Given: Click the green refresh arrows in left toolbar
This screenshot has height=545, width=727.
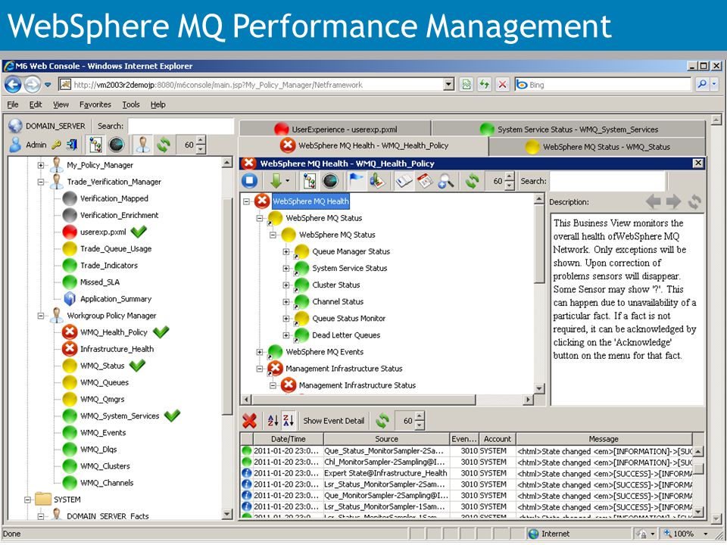Looking at the screenshot, I should pos(164,145).
